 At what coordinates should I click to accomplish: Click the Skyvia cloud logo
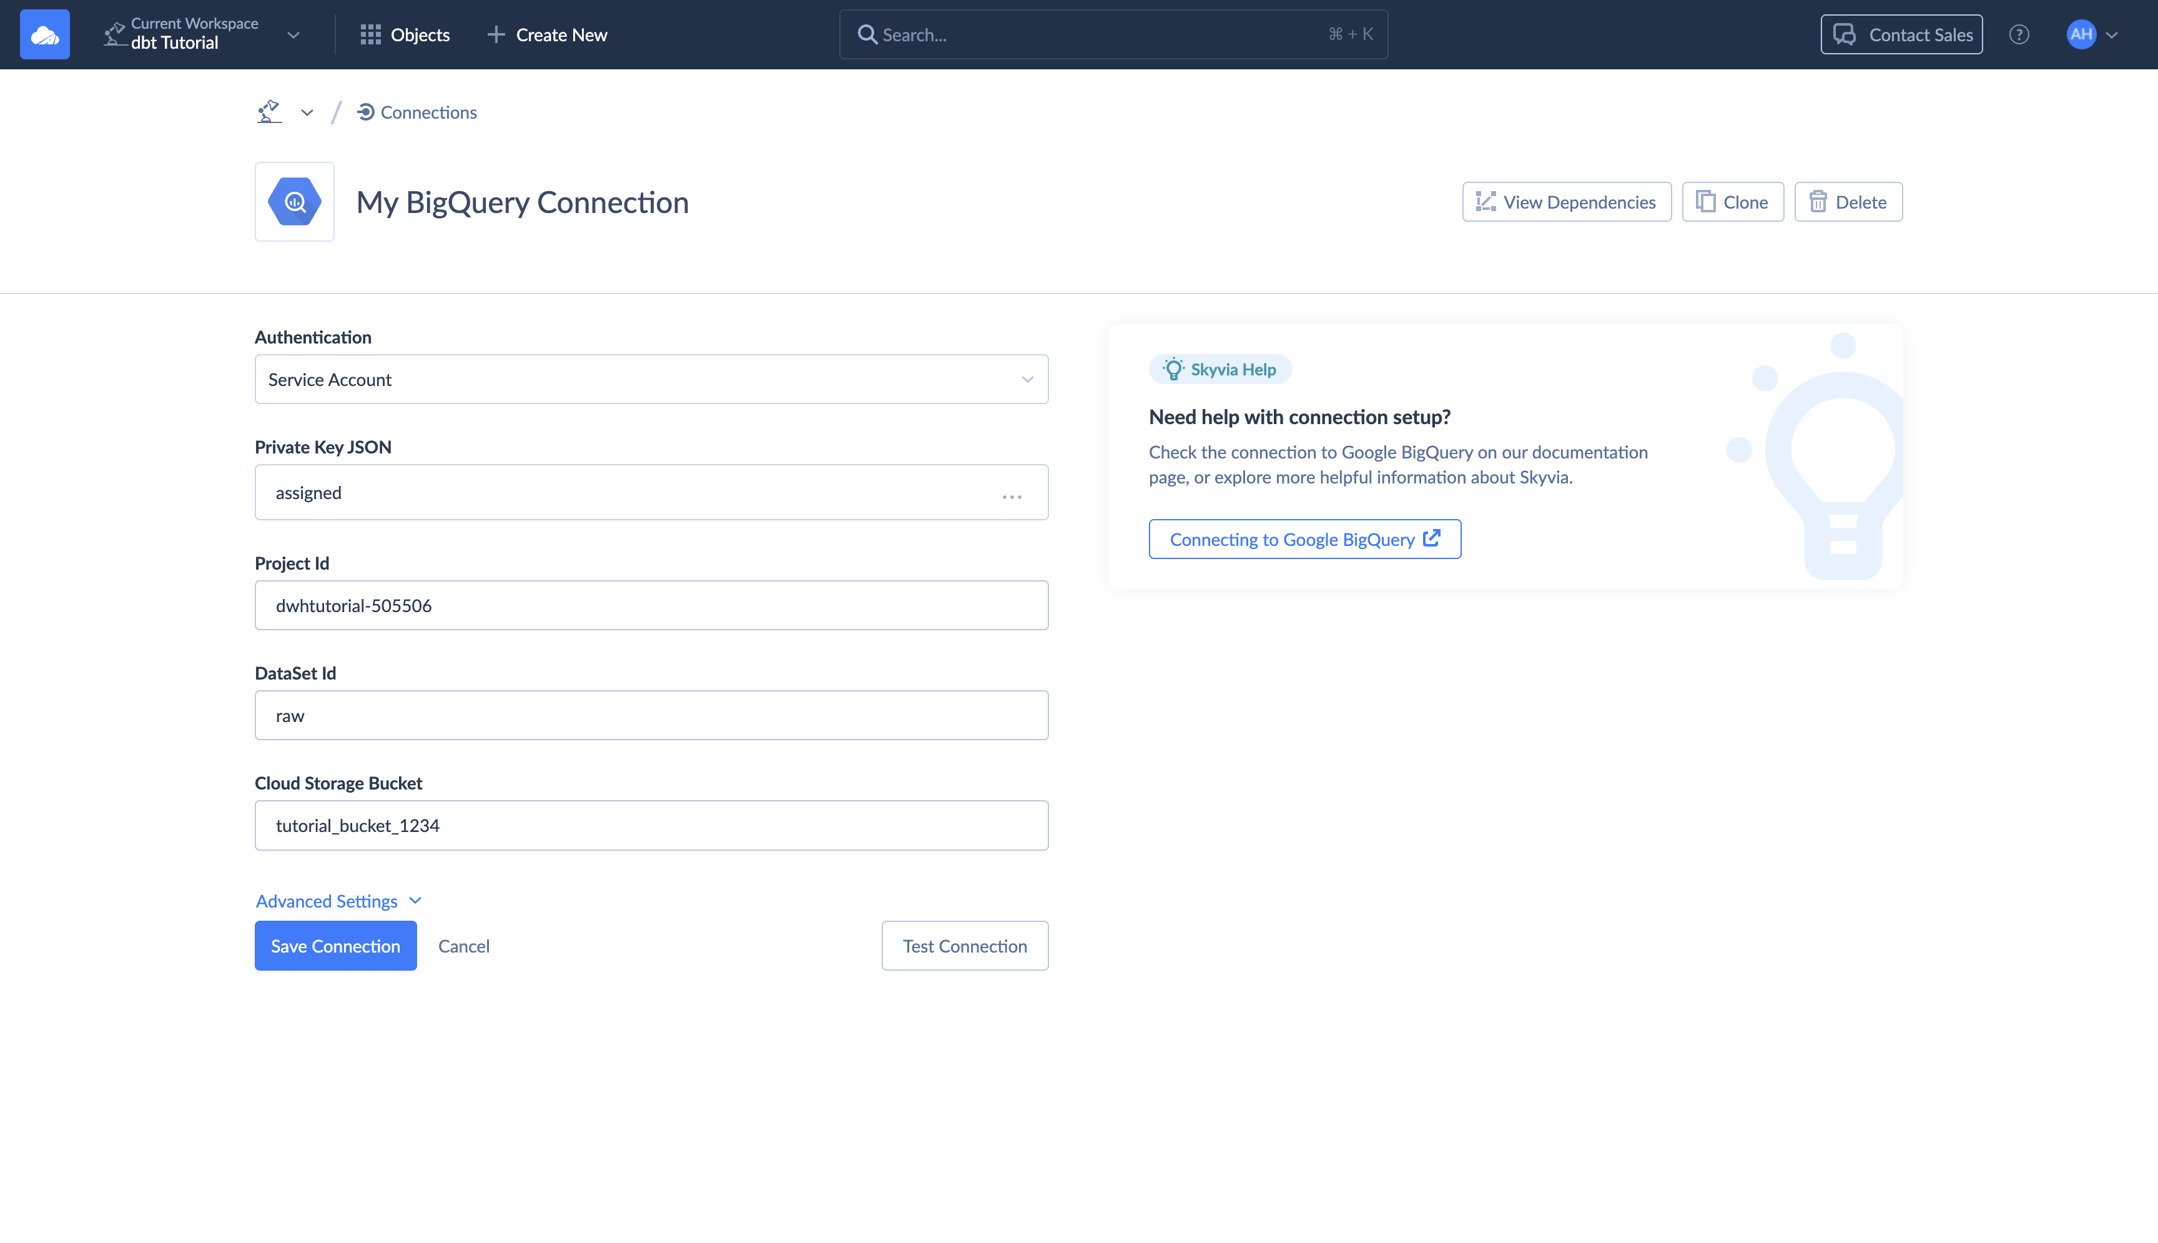coord(44,34)
